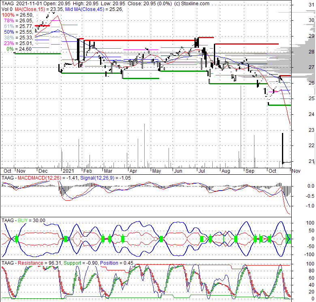This screenshot has width=316, height=302.
Task: Click the 'Jun' month axis label
Action: pos(178,171)
